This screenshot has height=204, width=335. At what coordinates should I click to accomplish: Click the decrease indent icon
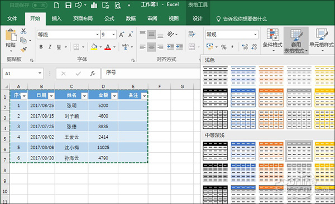[170, 47]
